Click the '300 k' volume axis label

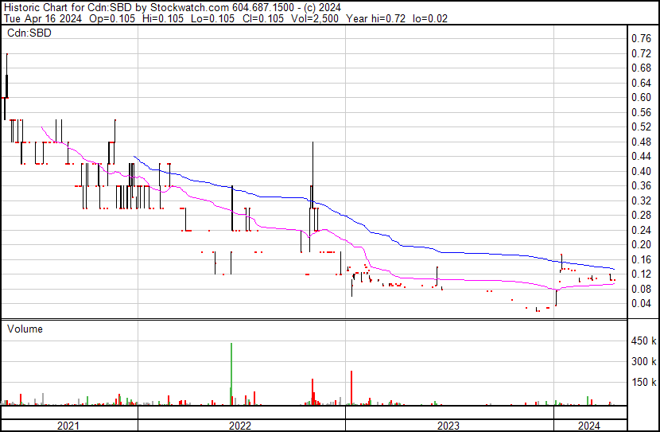[643, 361]
